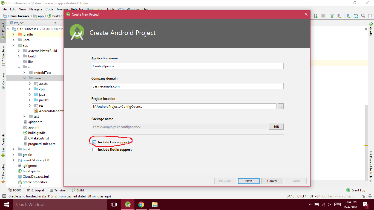
Task: Click the Company domain input field
Action: pyautogui.click(x=188, y=86)
